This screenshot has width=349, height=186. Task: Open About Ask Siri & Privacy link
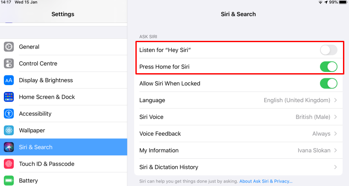tap(266, 181)
